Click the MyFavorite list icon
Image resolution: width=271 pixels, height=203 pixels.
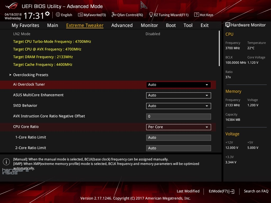pos(80,15)
